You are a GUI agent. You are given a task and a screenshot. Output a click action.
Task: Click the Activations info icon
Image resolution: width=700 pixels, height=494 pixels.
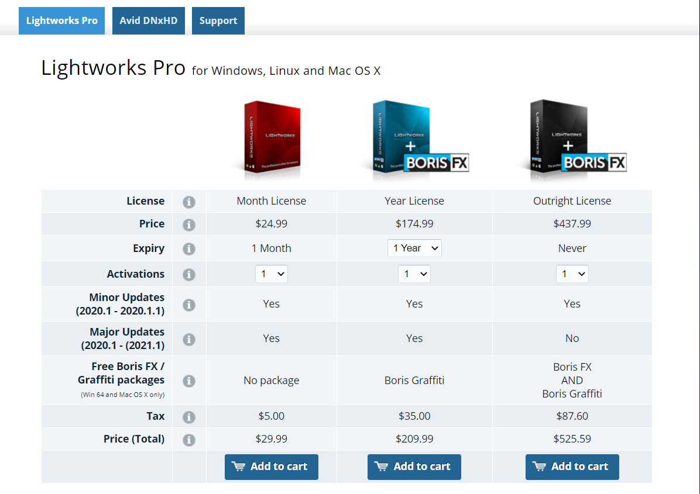(x=188, y=274)
